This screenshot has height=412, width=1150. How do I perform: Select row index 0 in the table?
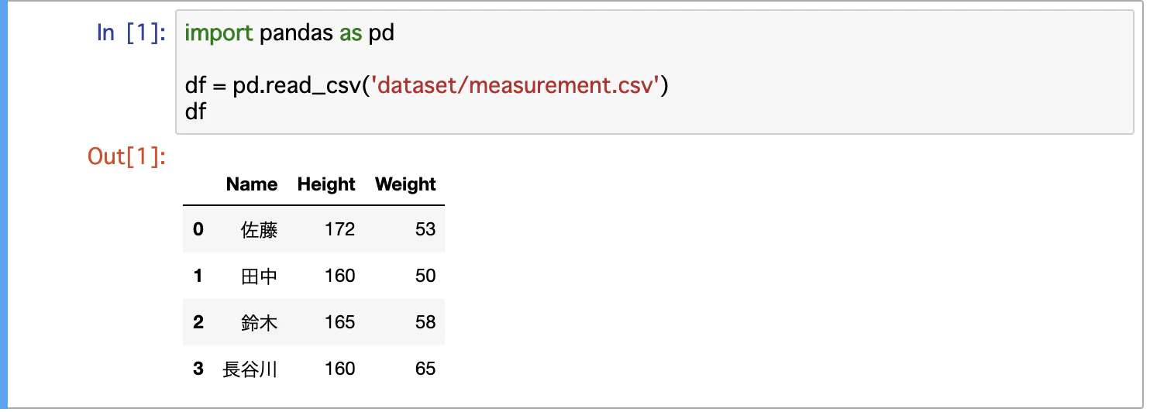[198, 229]
